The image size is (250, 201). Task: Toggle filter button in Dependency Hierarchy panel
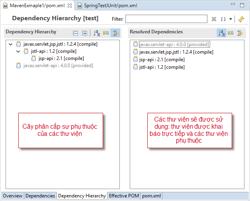tap(115, 33)
